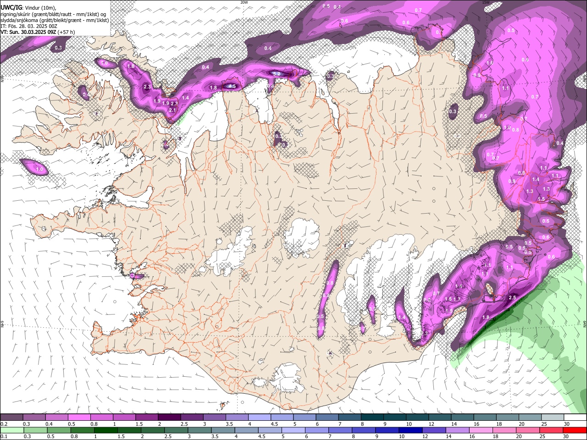Click the 4.5 label on the snow scale
This screenshot has height=440, width=587.
tap(274, 424)
